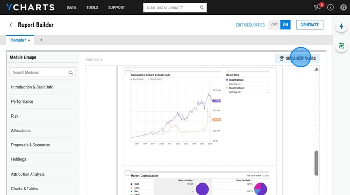Click the GENERATE button
The height and width of the screenshot is (195, 350).
pyautogui.click(x=310, y=25)
